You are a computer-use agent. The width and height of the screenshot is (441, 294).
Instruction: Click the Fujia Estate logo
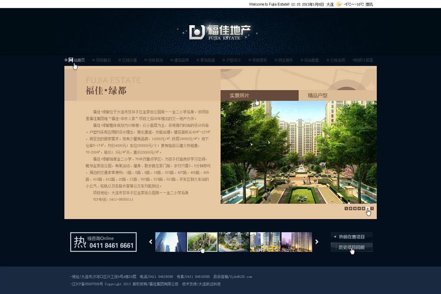pos(220,32)
